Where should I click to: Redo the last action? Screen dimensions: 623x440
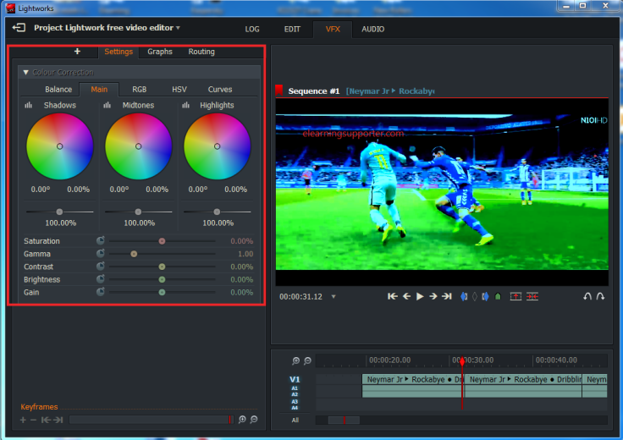tap(600, 296)
